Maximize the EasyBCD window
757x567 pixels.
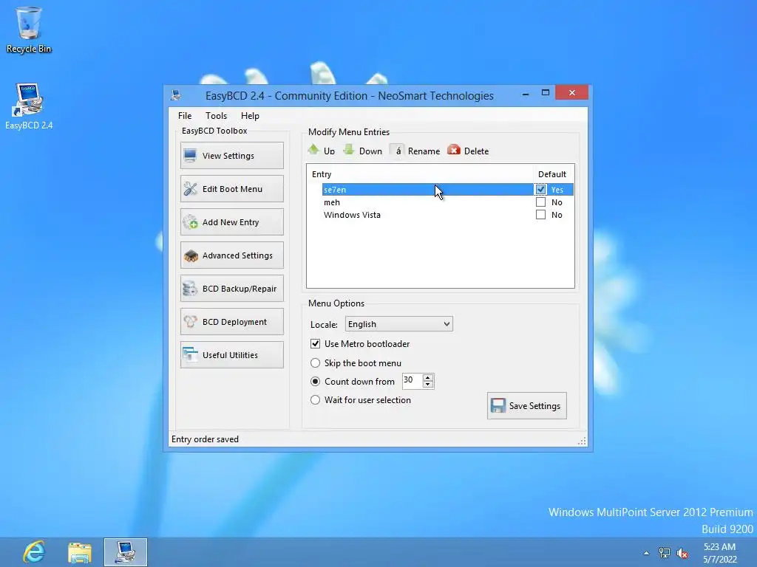[545, 93]
